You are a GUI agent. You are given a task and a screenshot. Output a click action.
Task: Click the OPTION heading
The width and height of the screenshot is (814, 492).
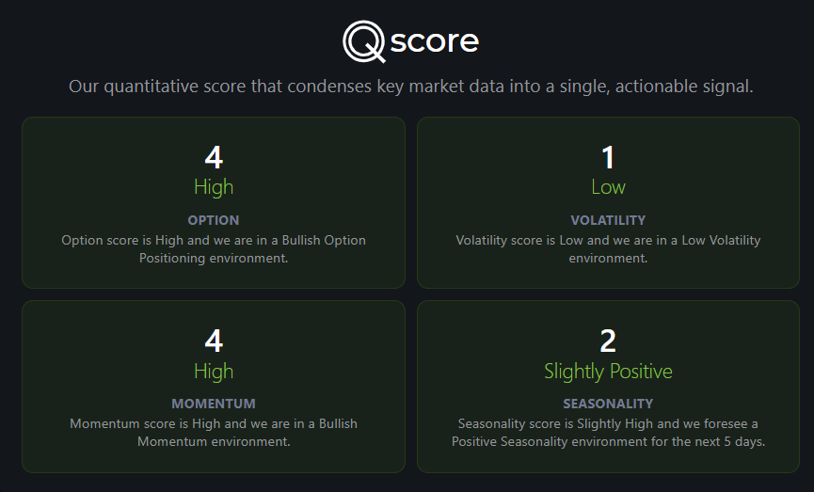[214, 220]
